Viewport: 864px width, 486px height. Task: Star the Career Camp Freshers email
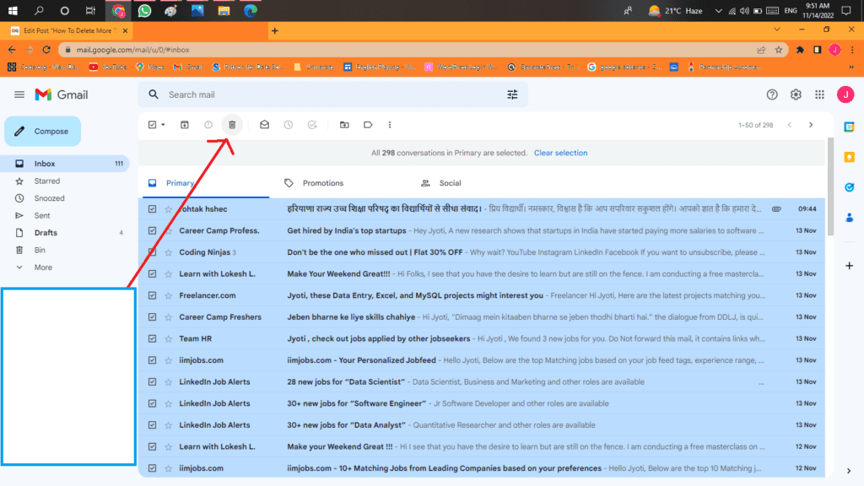pos(169,317)
